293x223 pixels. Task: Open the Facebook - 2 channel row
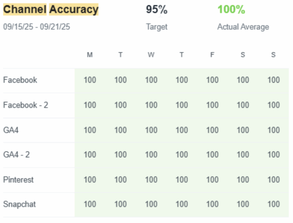coord(26,105)
